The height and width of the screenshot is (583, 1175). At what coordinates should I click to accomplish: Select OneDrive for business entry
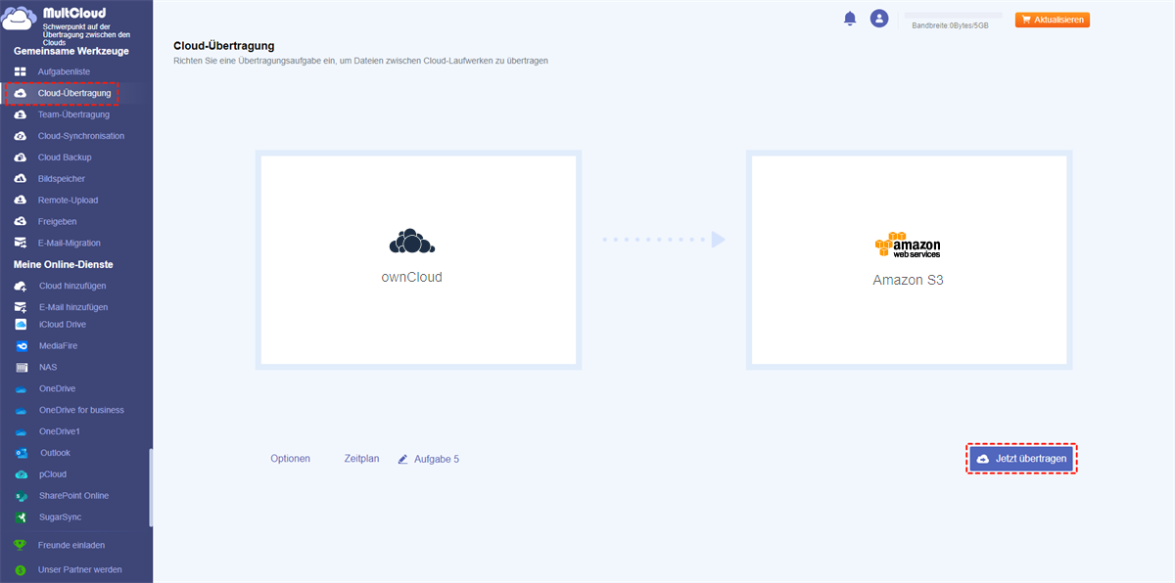pyautogui.click(x=81, y=411)
